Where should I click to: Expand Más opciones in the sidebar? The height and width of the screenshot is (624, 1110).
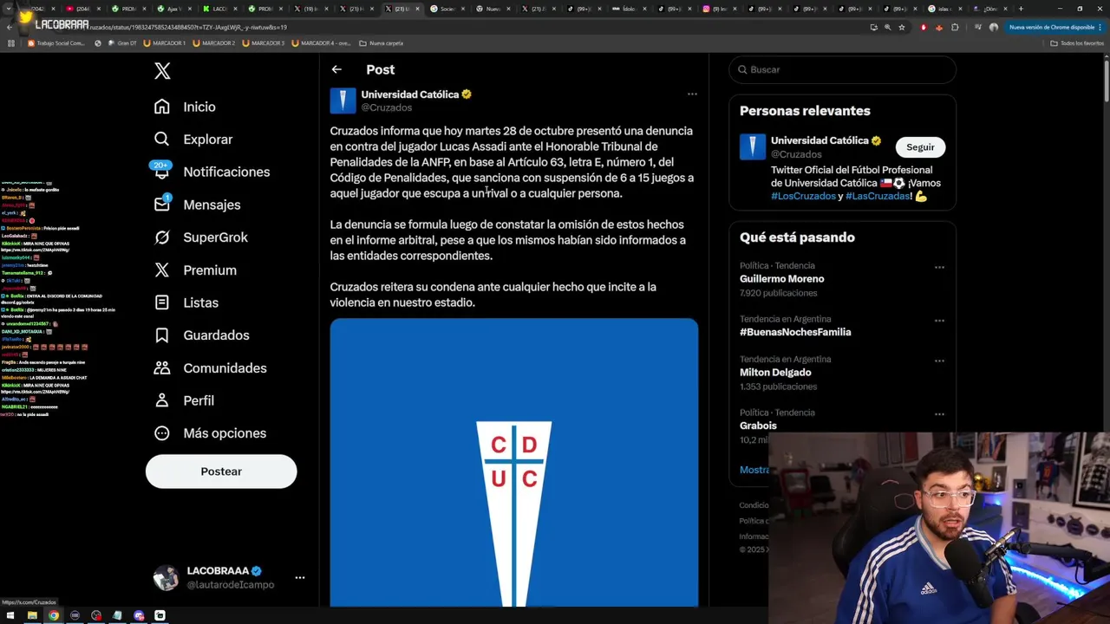tap(210, 433)
